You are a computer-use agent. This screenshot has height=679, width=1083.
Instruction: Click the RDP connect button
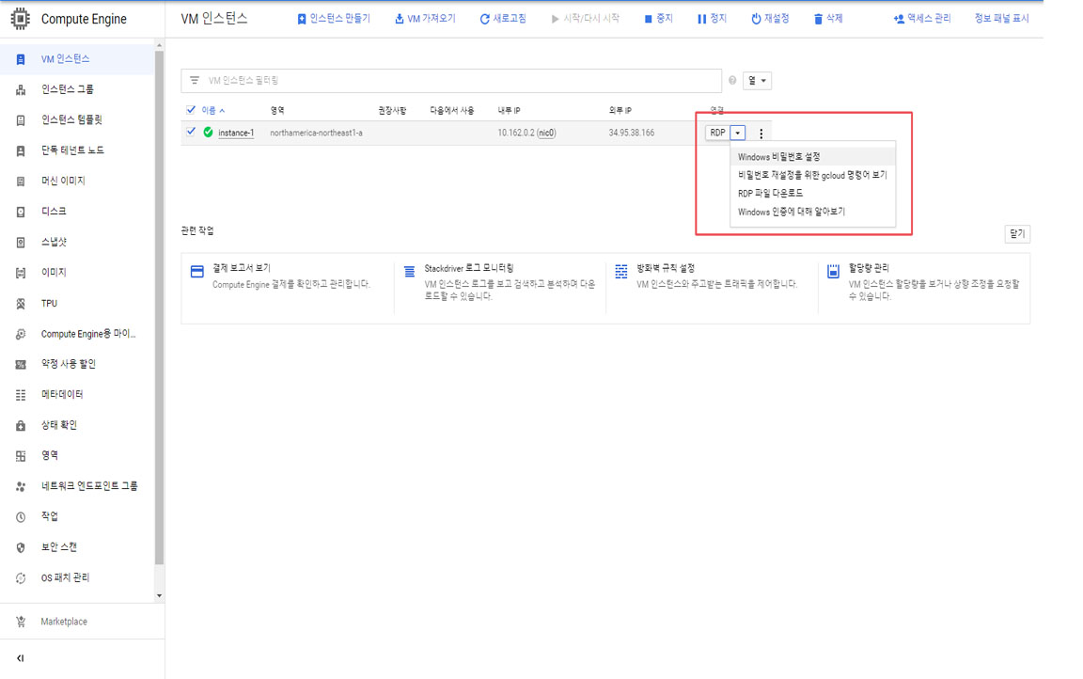click(x=717, y=133)
